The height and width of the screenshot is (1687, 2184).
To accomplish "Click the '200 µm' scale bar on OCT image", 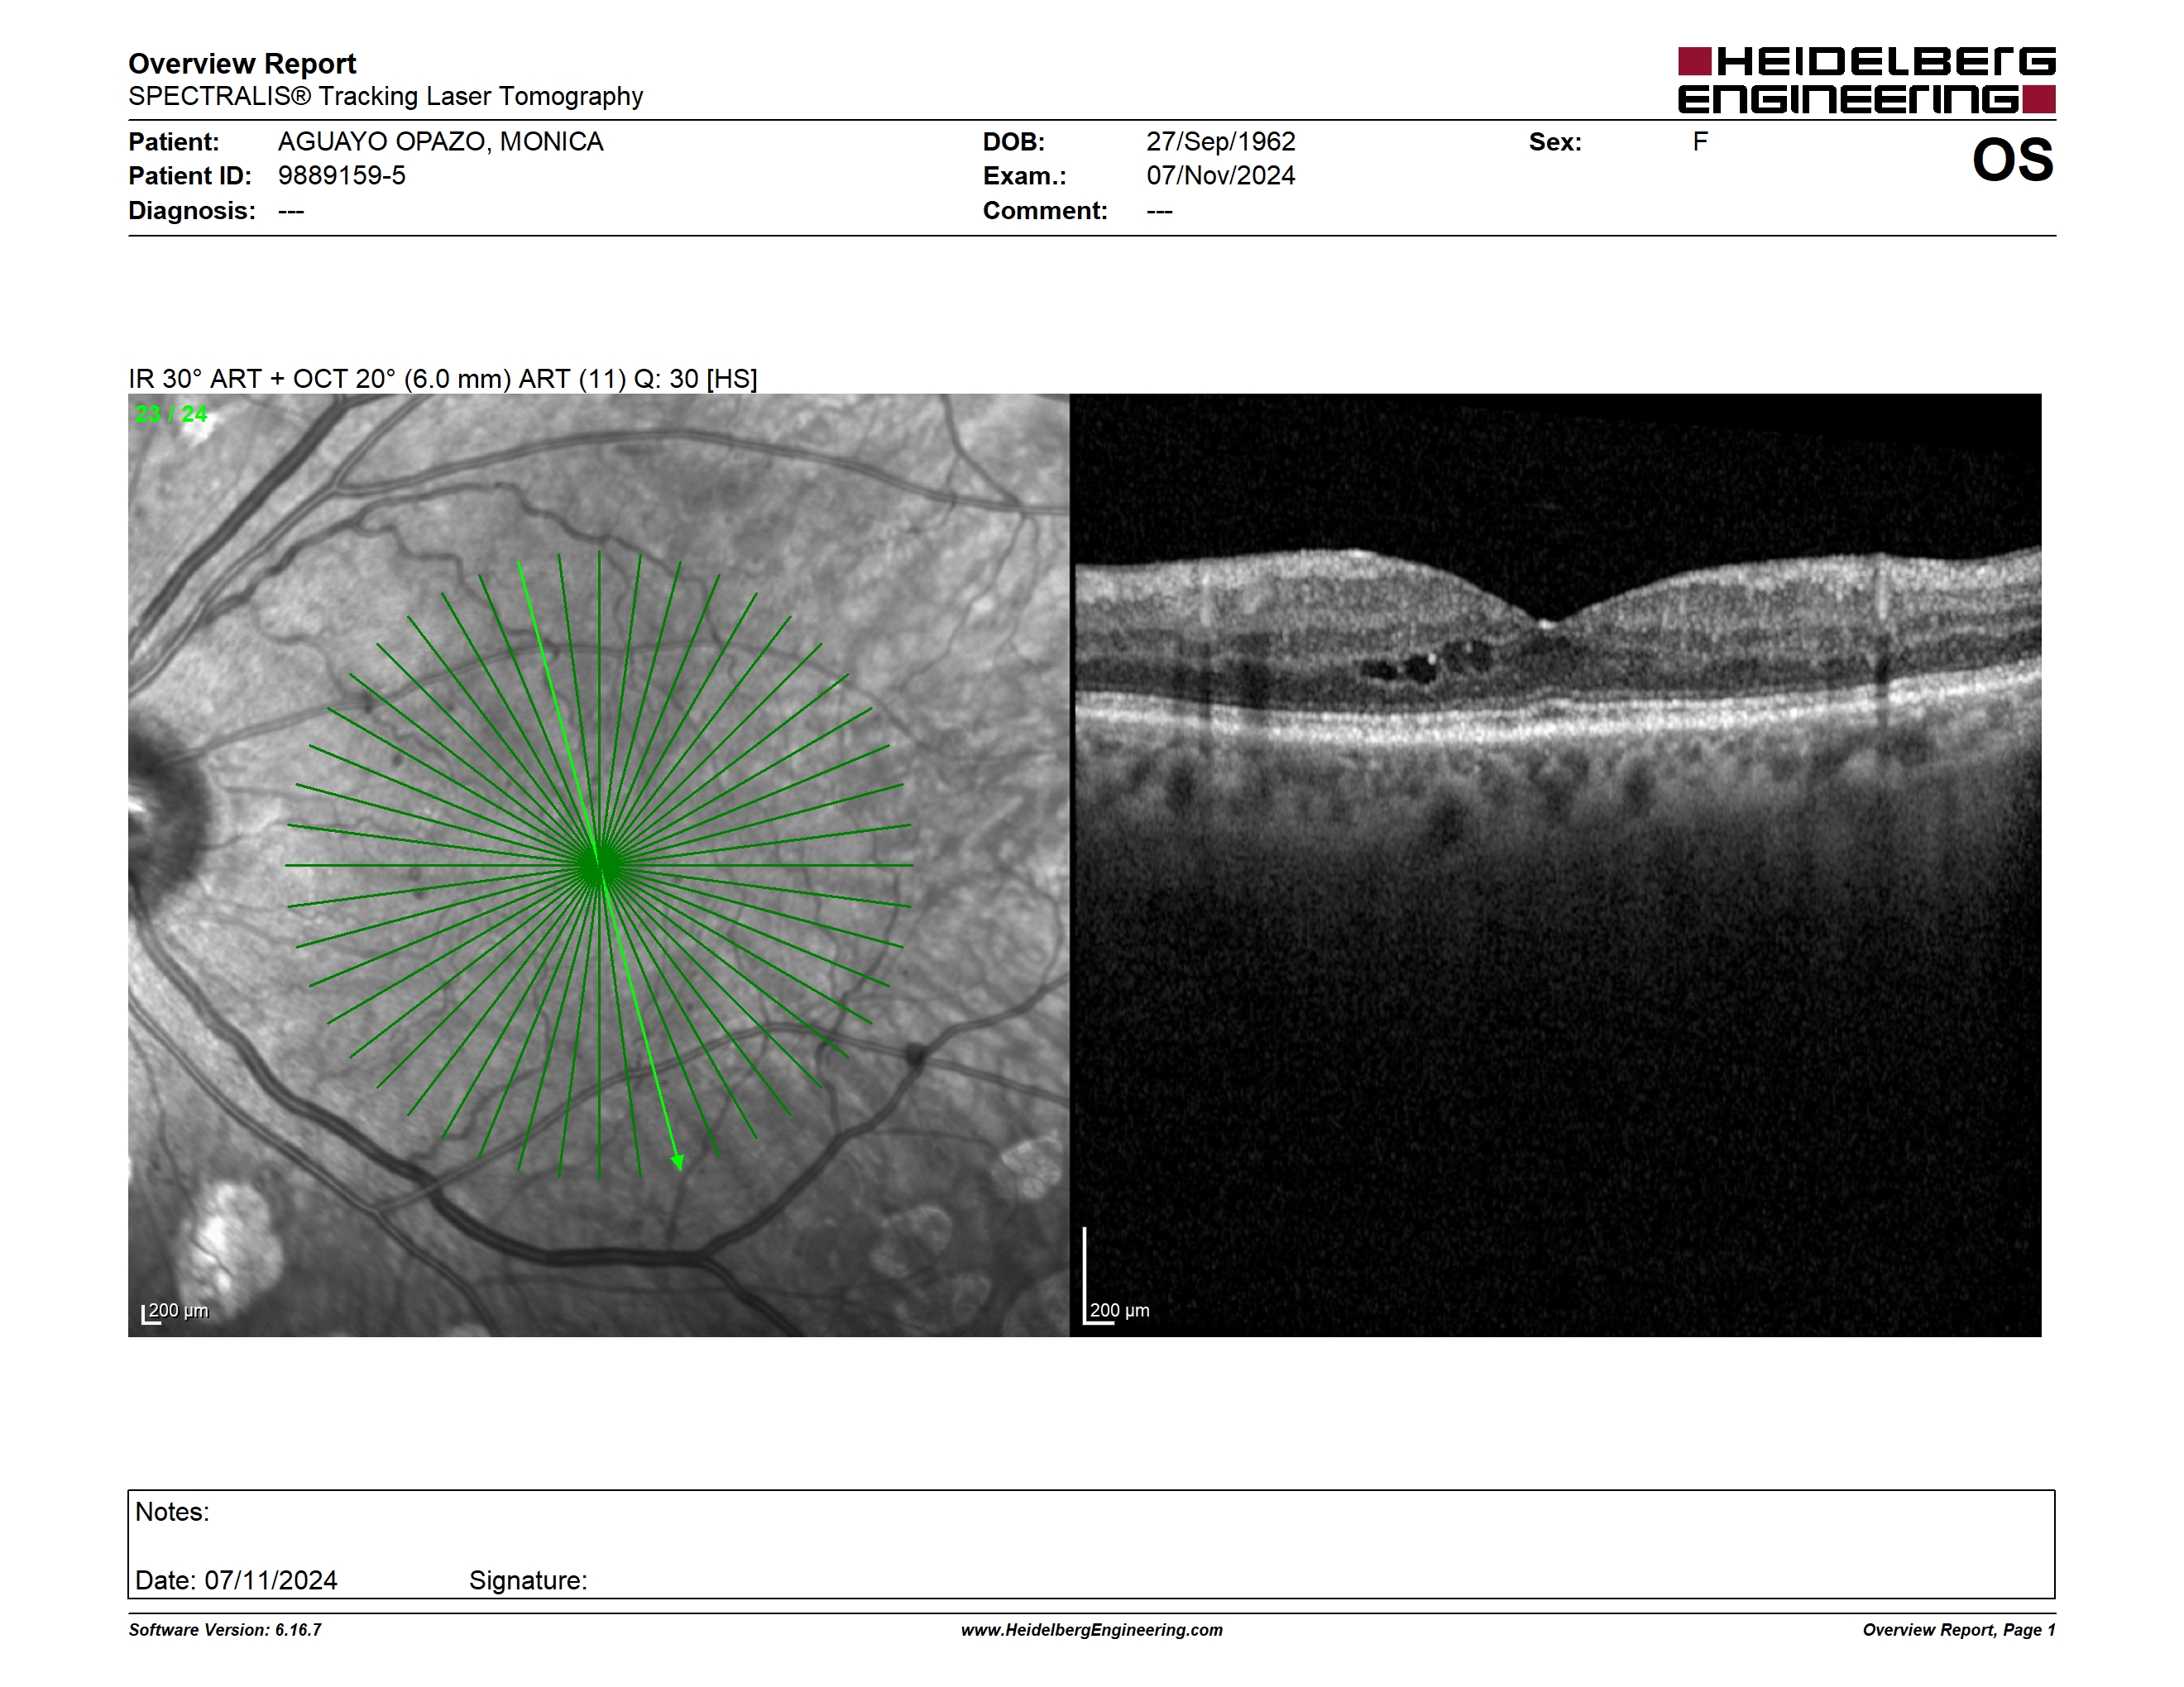I will coord(1116,1276).
